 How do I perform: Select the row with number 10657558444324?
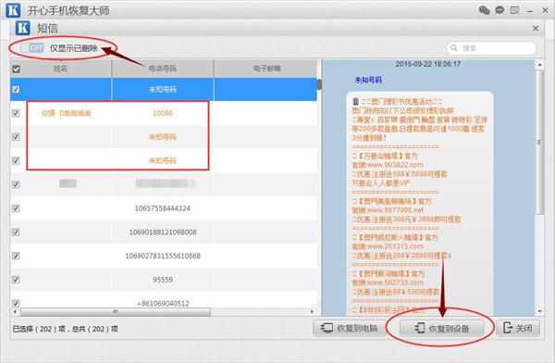164,208
